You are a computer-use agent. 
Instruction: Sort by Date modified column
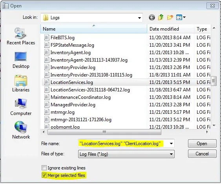(x=170, y=29)
